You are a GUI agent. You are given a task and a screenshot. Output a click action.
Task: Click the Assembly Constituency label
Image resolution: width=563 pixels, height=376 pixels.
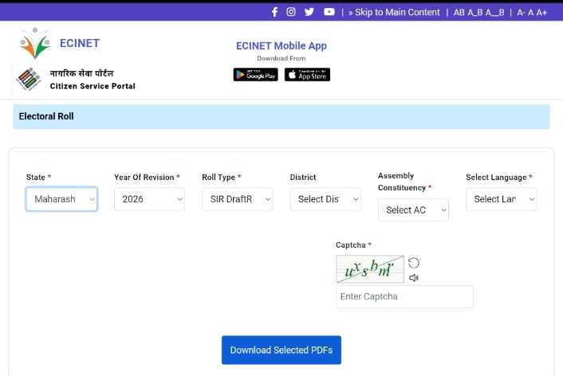pos(402,182)
